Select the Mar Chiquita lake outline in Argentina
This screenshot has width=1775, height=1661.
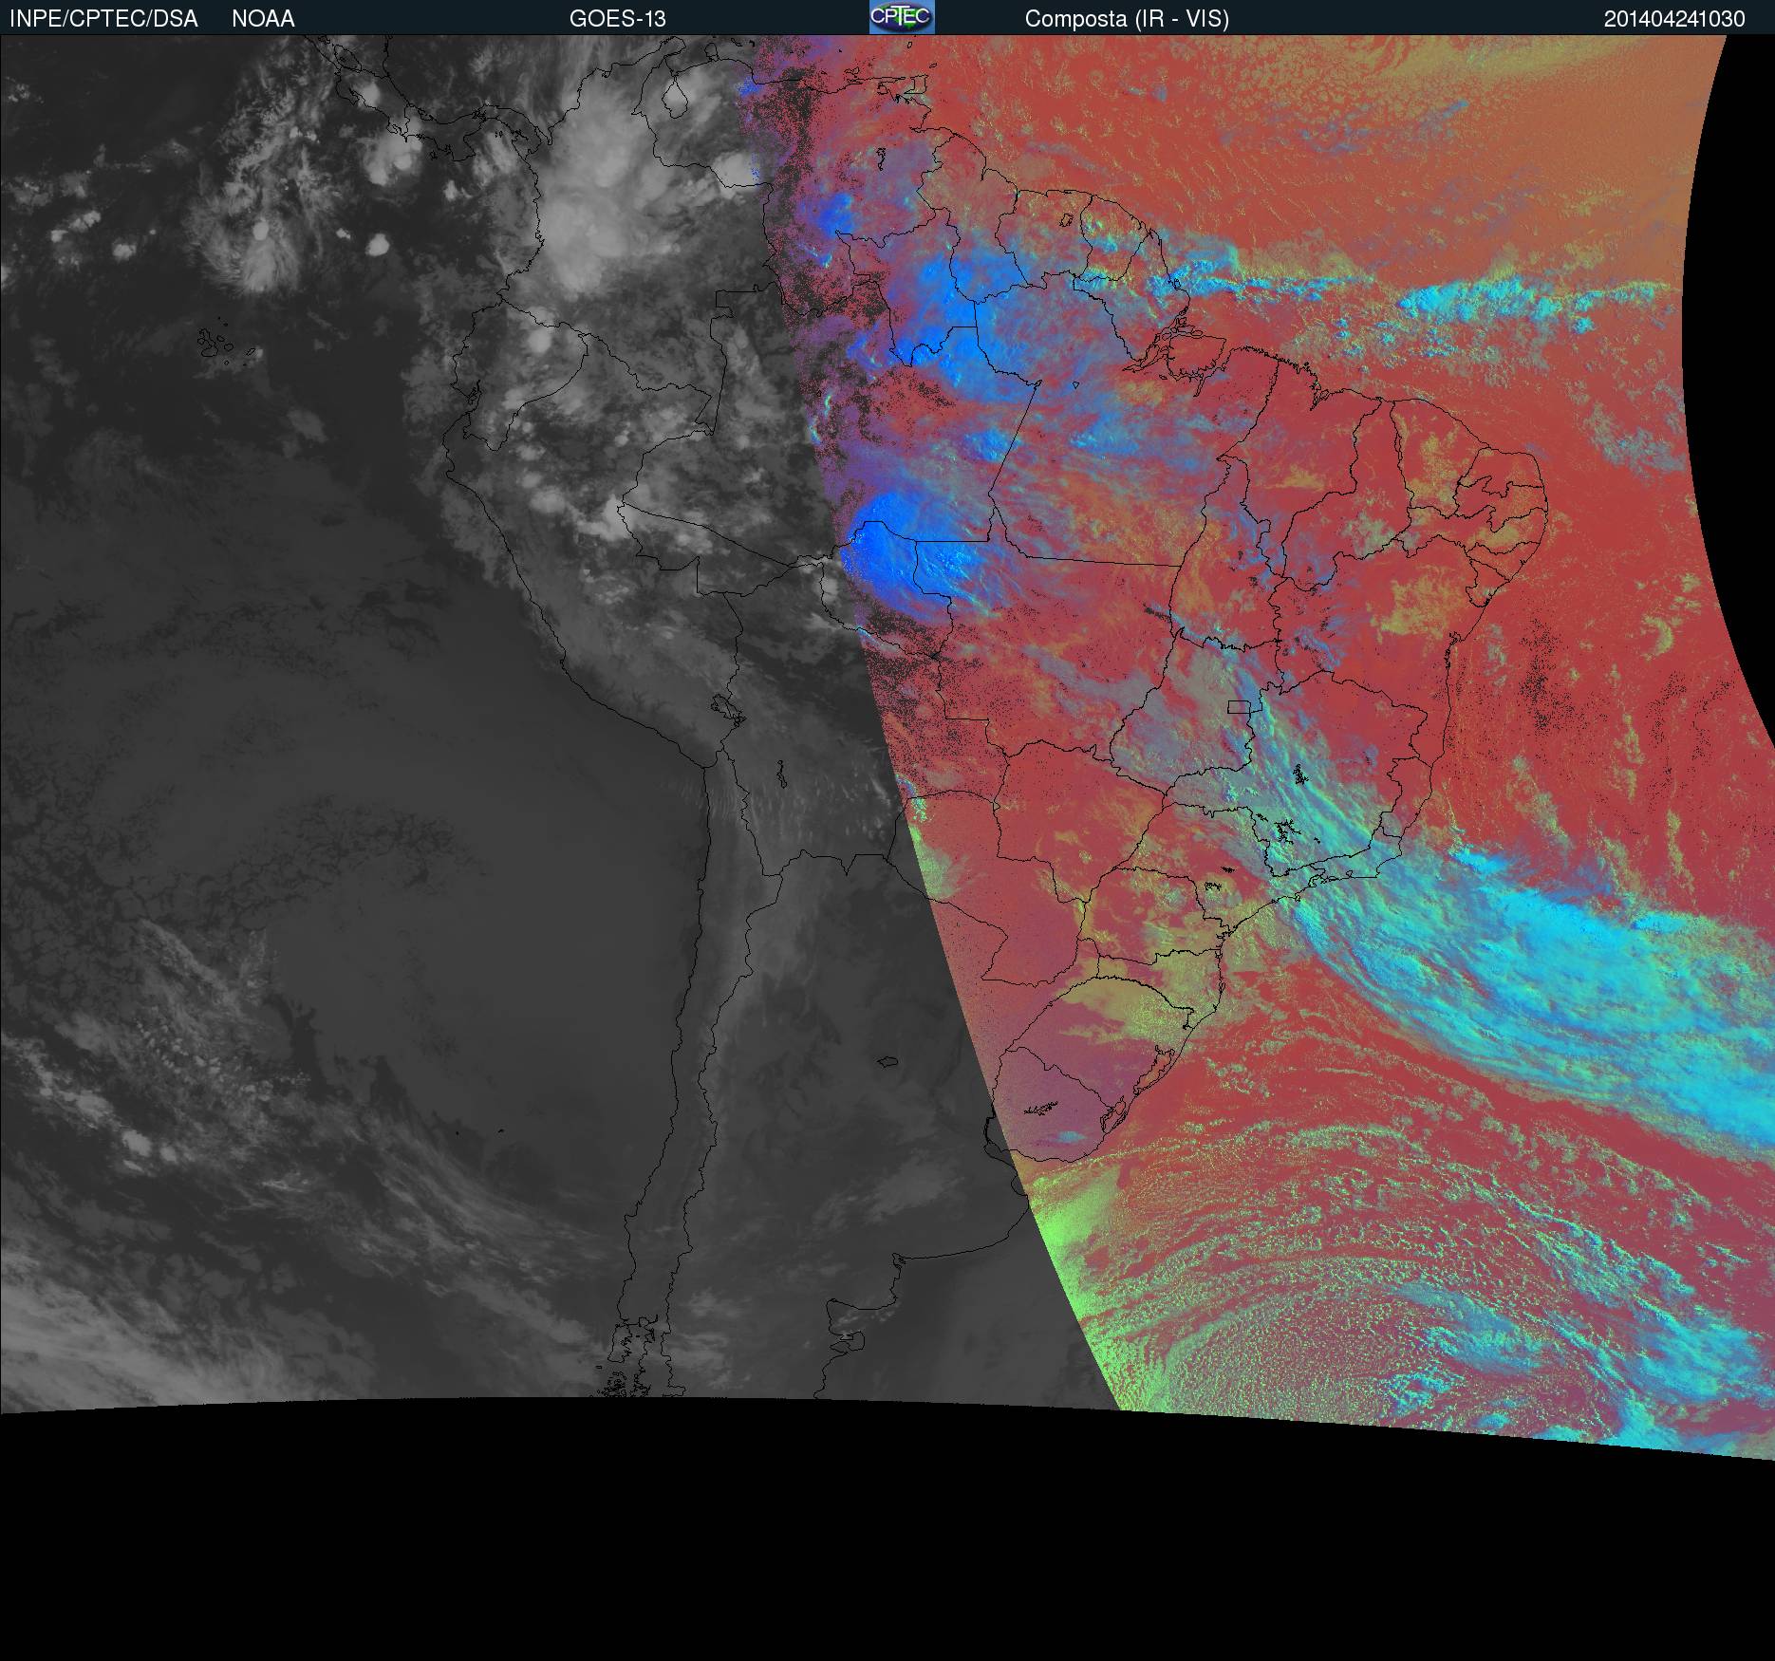pos(888,1062)
